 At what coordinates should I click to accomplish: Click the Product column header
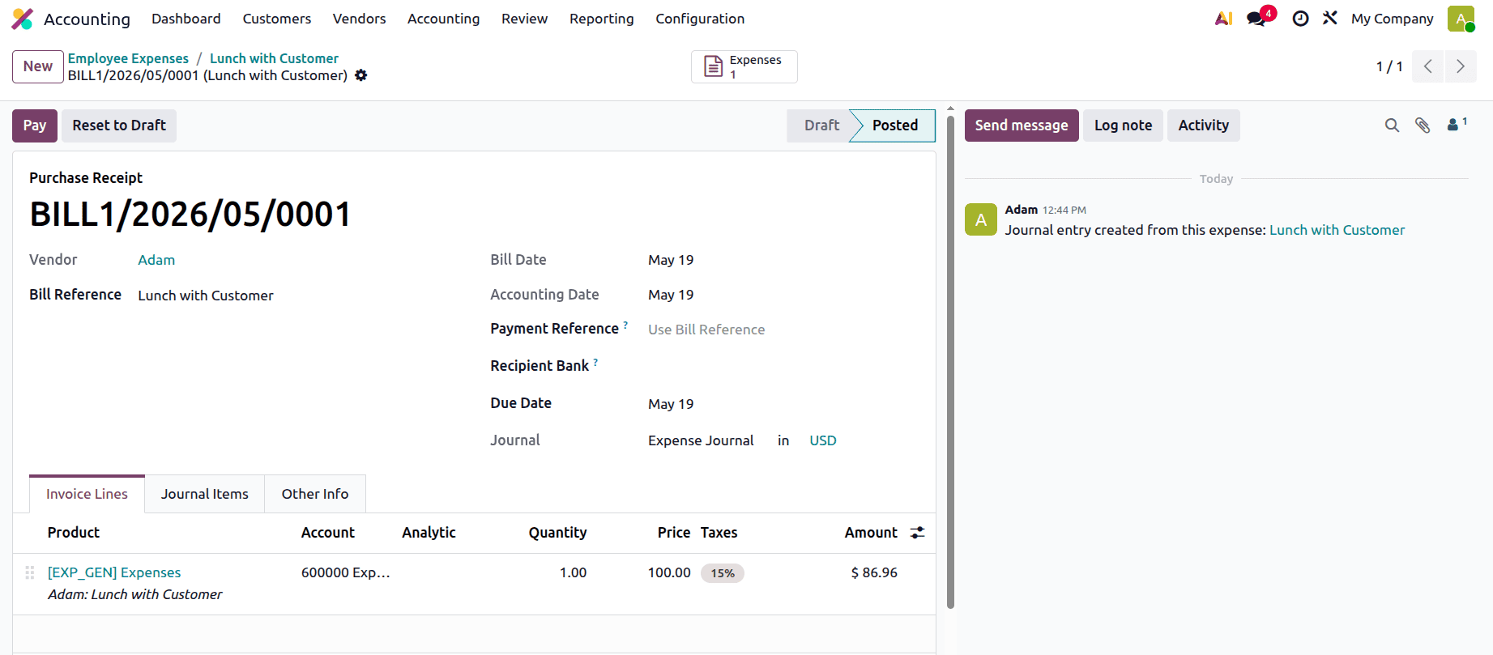(x=74, y=533)
